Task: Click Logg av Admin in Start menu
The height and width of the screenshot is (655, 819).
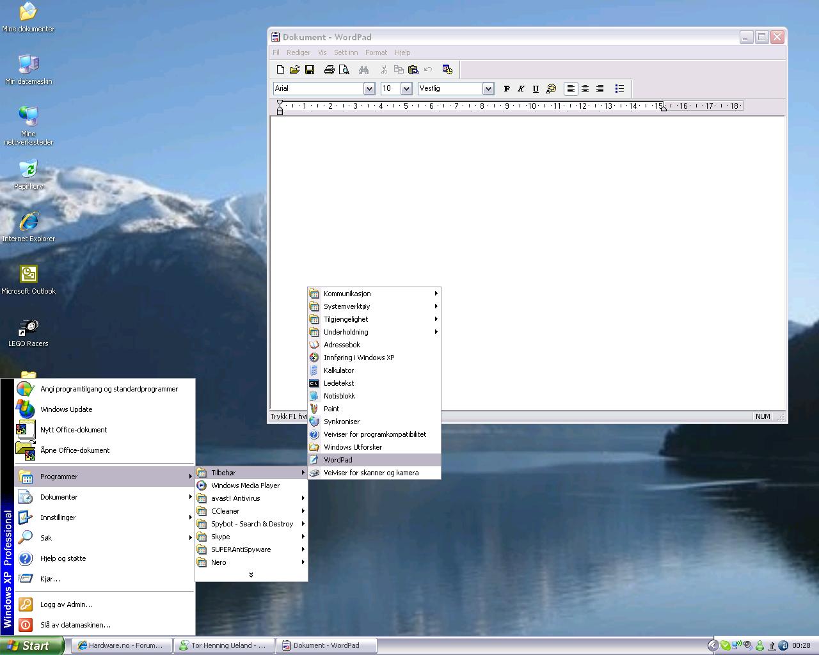Action: coord(104,604)
